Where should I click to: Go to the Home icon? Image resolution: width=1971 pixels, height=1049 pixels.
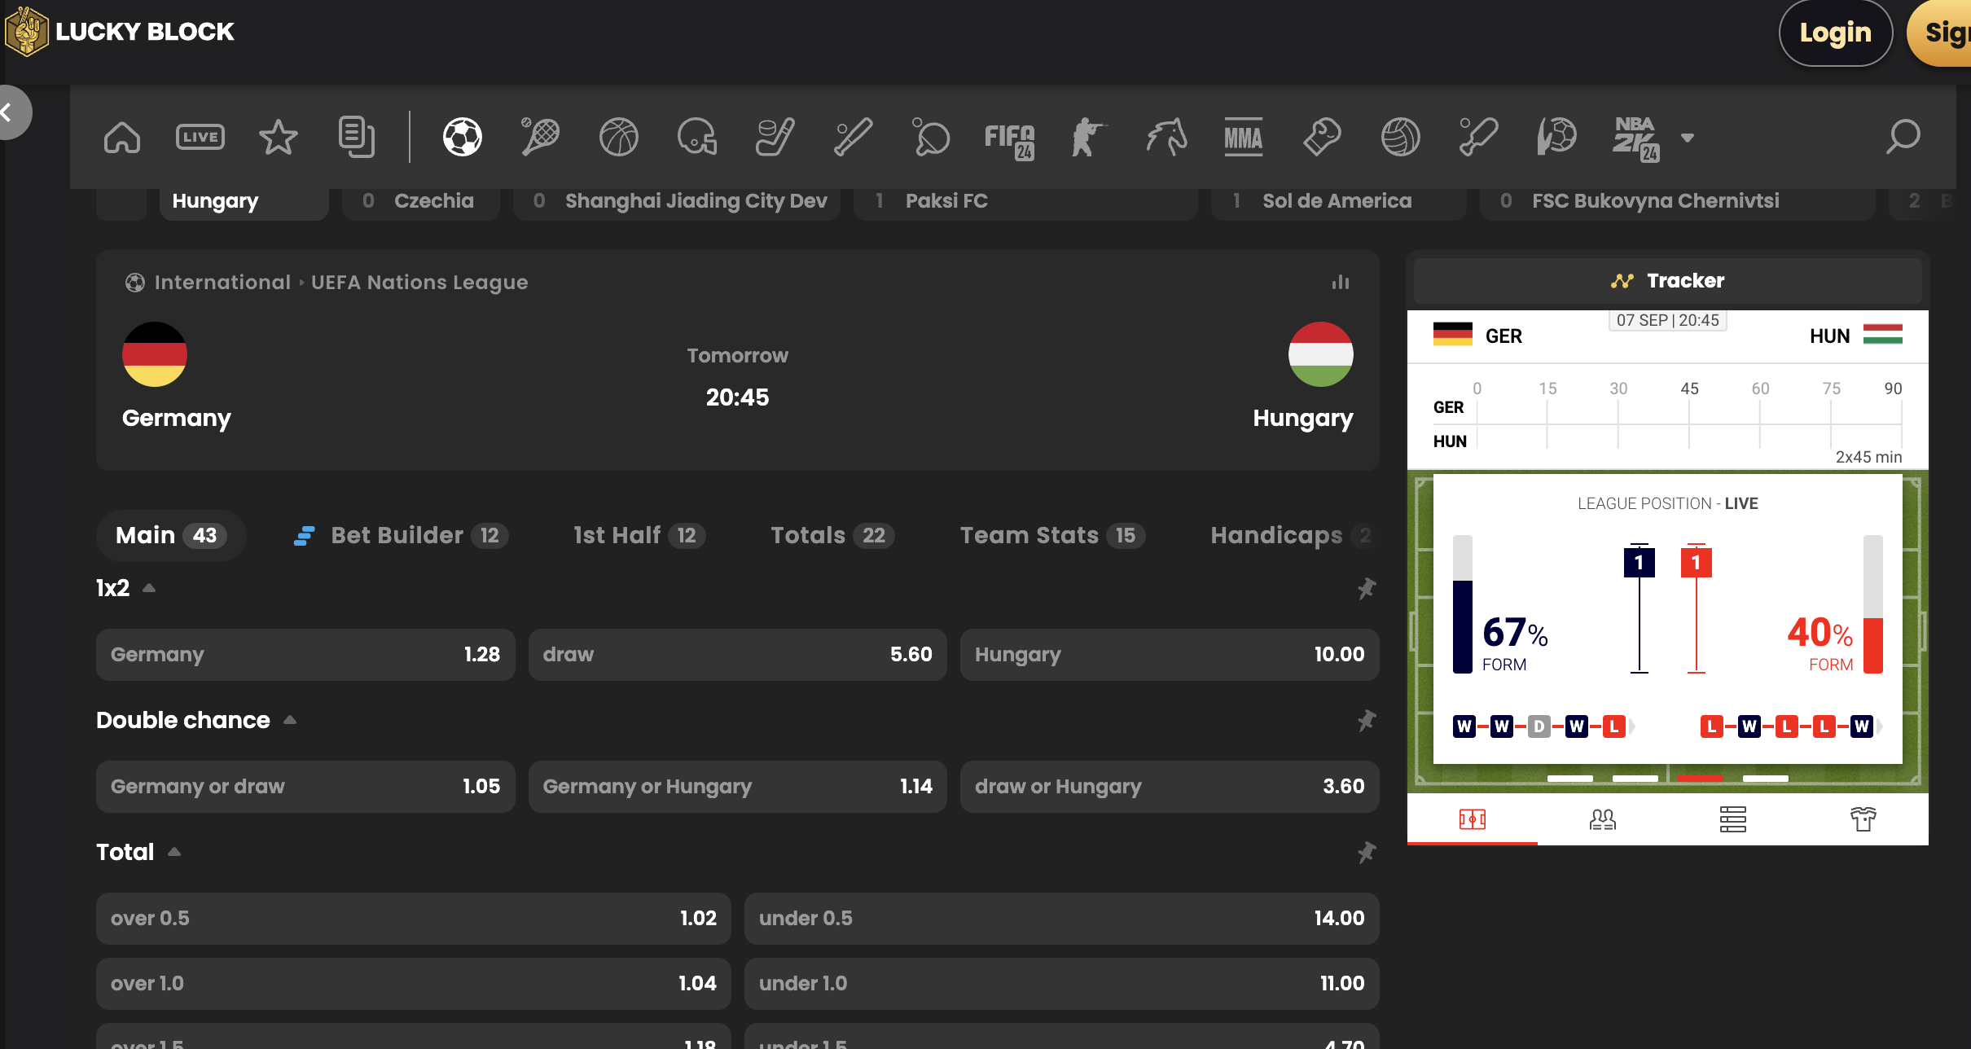coord(122,137)
